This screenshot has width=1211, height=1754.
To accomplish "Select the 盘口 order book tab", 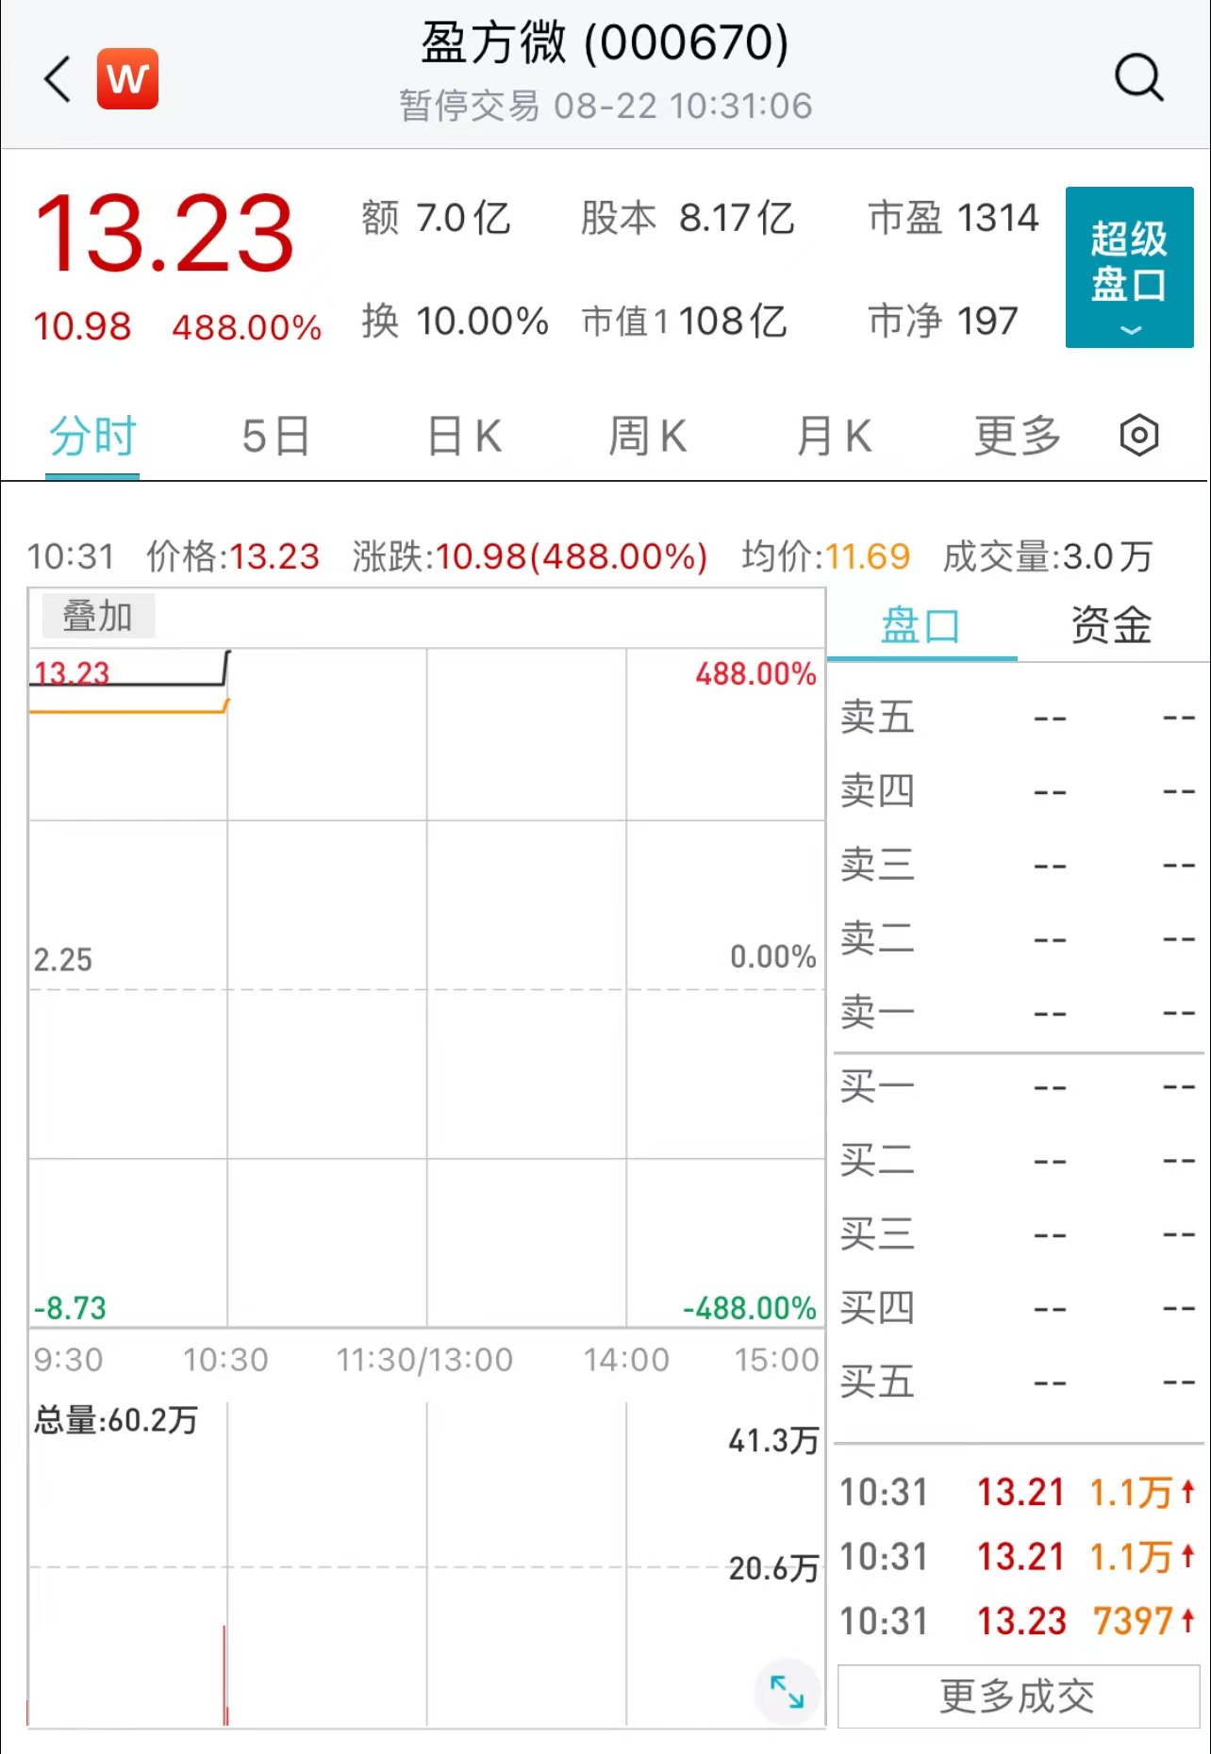I will 921,625.
